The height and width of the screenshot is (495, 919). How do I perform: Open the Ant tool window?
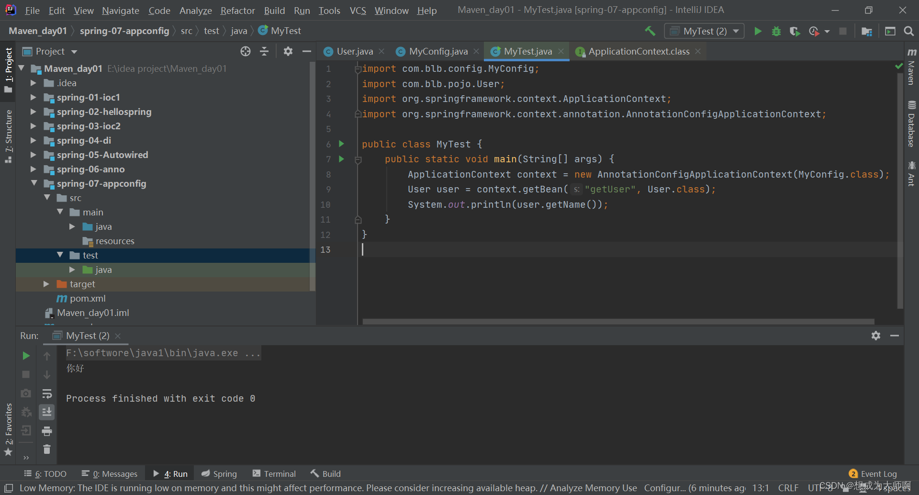[912, 174]
